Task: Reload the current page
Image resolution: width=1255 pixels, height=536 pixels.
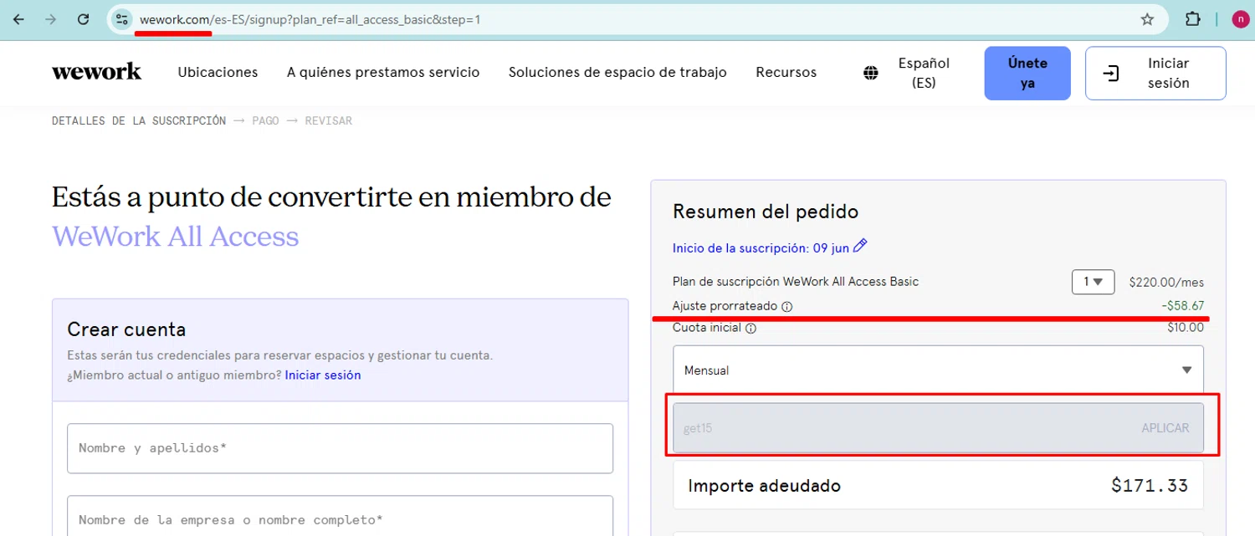Action: point(84,19)
